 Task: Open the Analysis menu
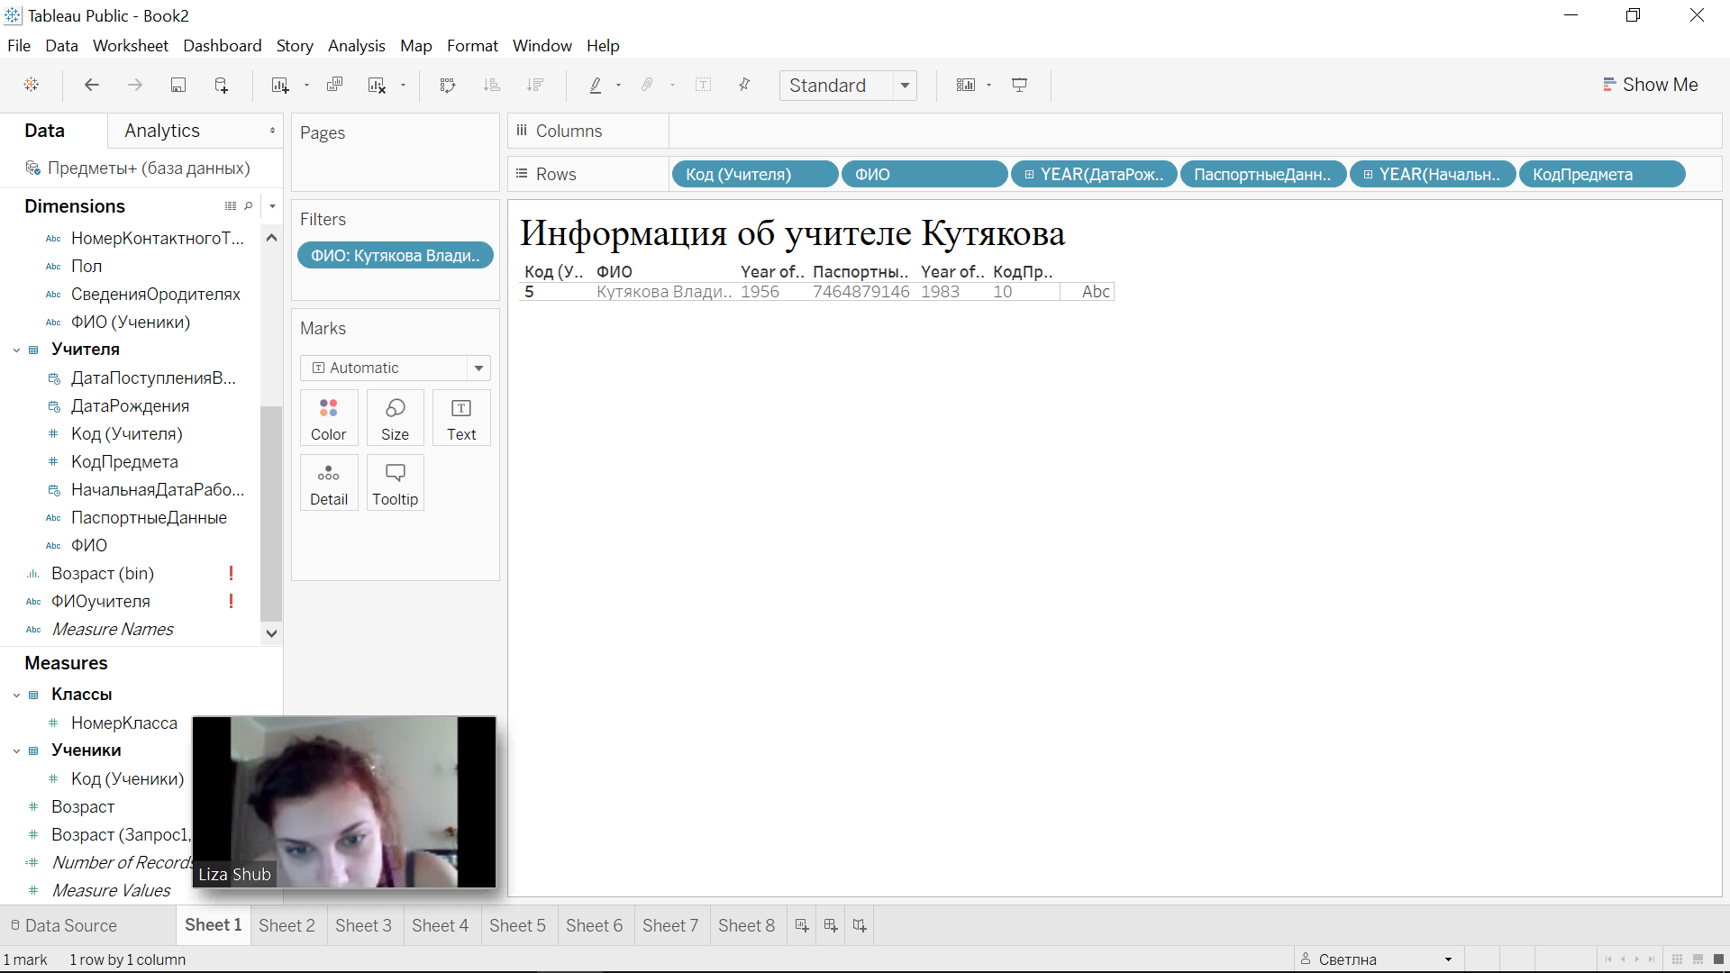click(356, 45)
